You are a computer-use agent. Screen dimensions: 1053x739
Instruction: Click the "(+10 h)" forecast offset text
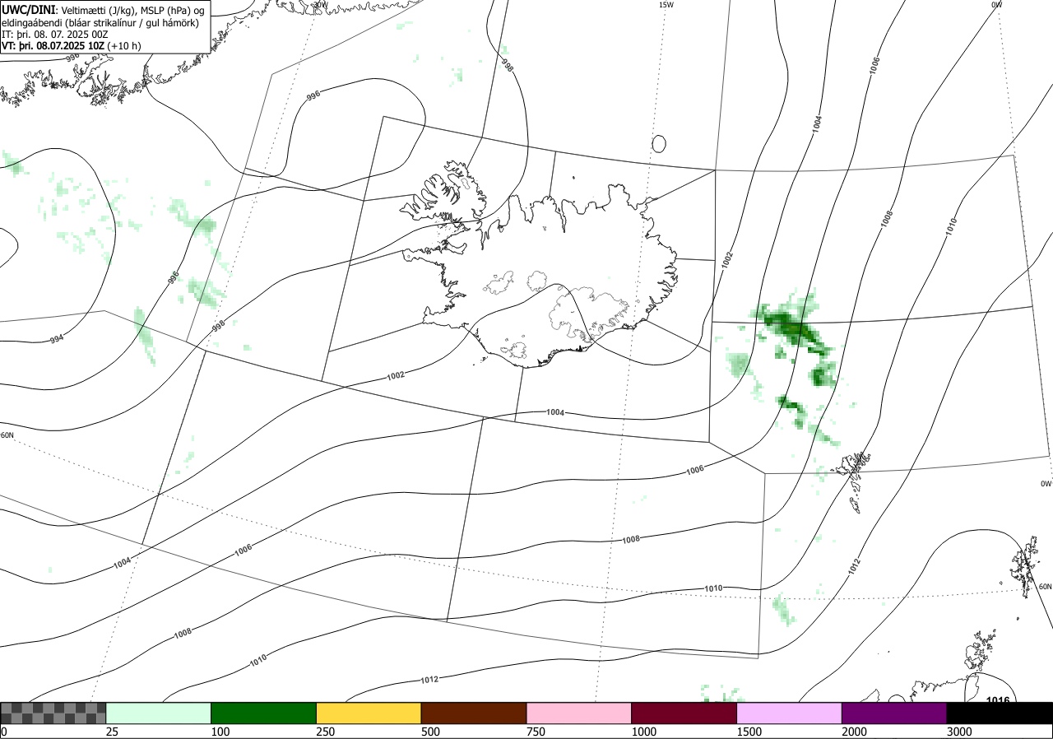tap(124, 46)
